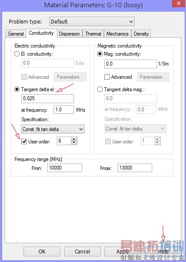Select the Mag. conductivity radio button
Image resolution: width=186 pixels, height=262 pixels.
pyautogui.click(x=100, y=54)
